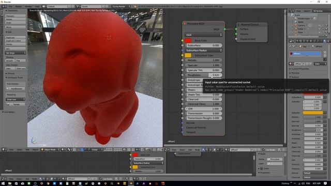This screenshot has width=331, height=186.
Task: Open the Select menu in 3D viewport header
Action: point(20,149)
